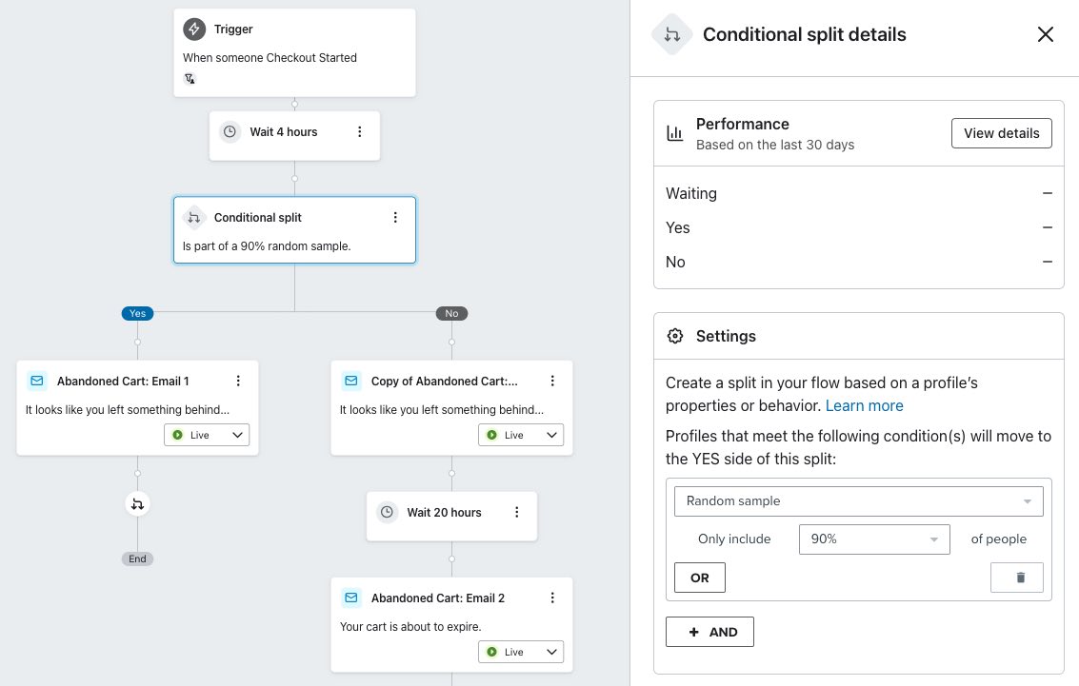Open options for Abandoned Cart: Email 2
This screenshot has height=686, width=1079.
(x=552, y=598)
